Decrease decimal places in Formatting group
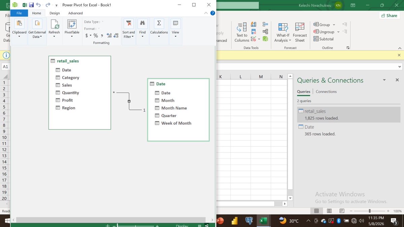Screen dimensions: 404x227 (115, 35)
